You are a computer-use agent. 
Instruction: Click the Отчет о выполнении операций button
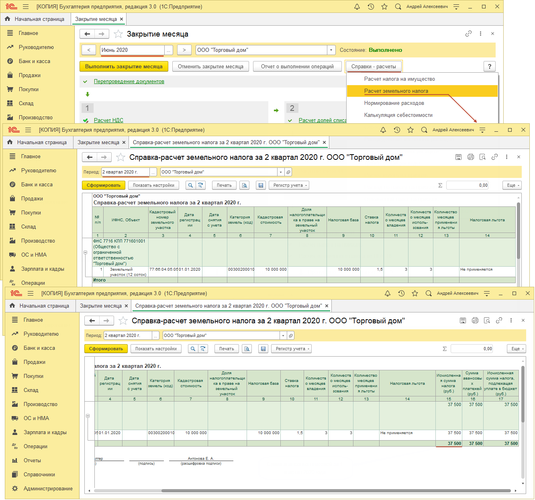297,67
